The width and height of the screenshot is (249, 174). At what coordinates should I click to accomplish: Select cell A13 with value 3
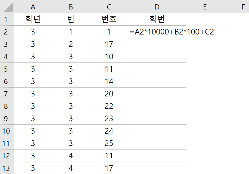pyautogui.click(x=33, y=168)
